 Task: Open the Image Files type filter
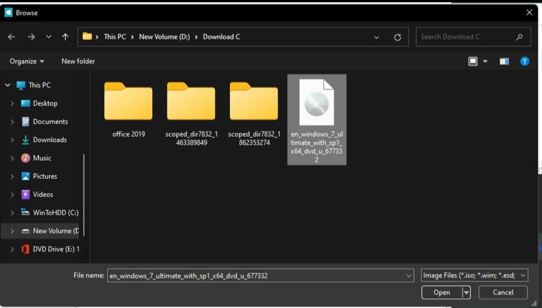474,275
